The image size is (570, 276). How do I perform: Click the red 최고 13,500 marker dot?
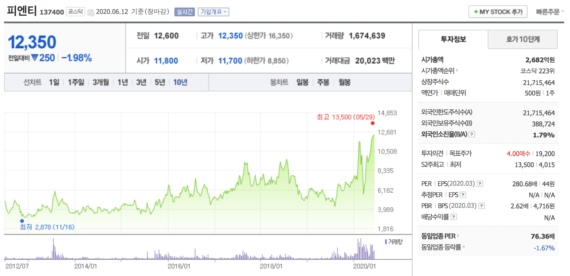(373, 123)
